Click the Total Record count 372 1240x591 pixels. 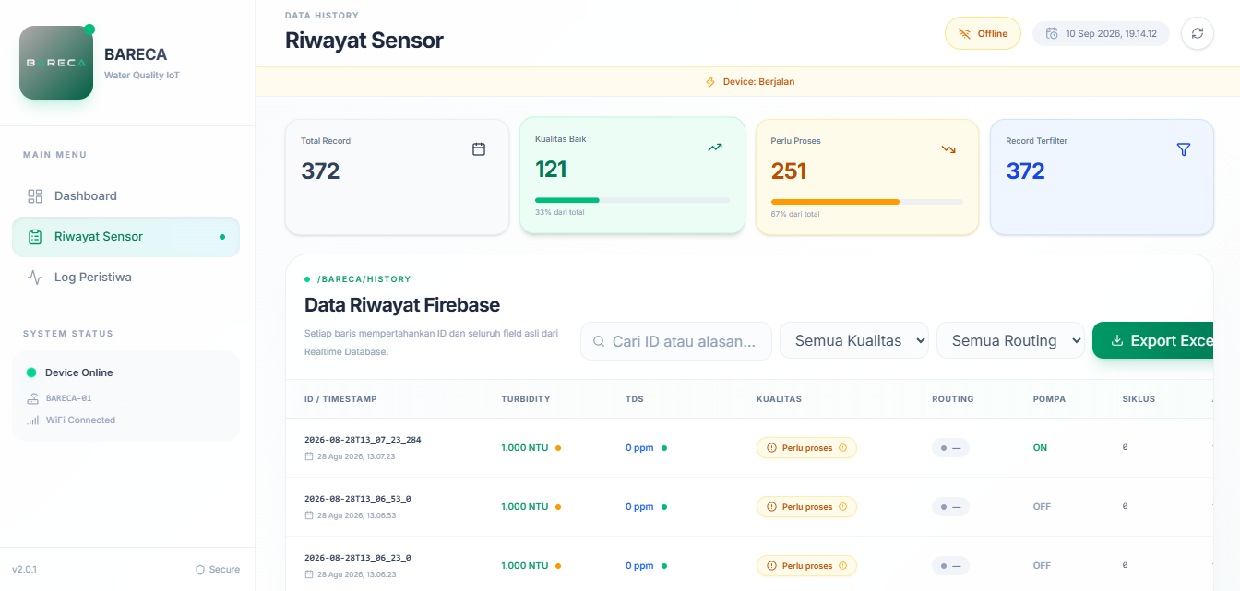point(320,171)
